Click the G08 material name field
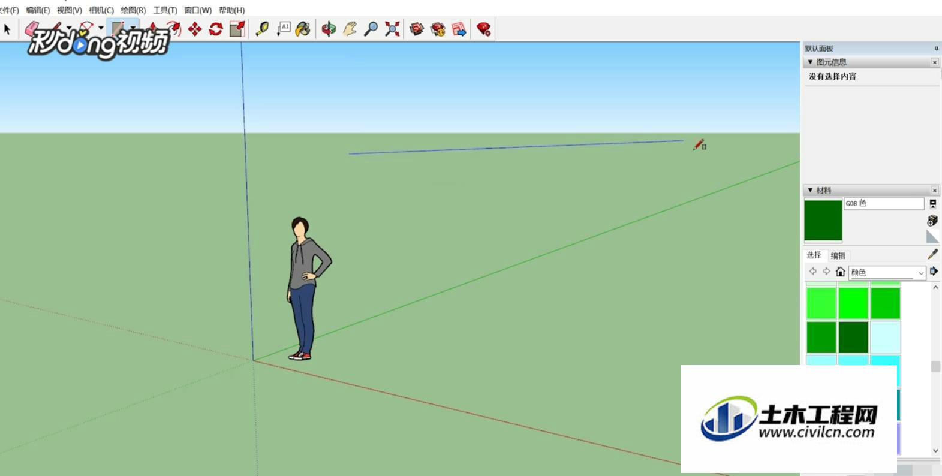The image size is (942, 476). tap(884, 204)
